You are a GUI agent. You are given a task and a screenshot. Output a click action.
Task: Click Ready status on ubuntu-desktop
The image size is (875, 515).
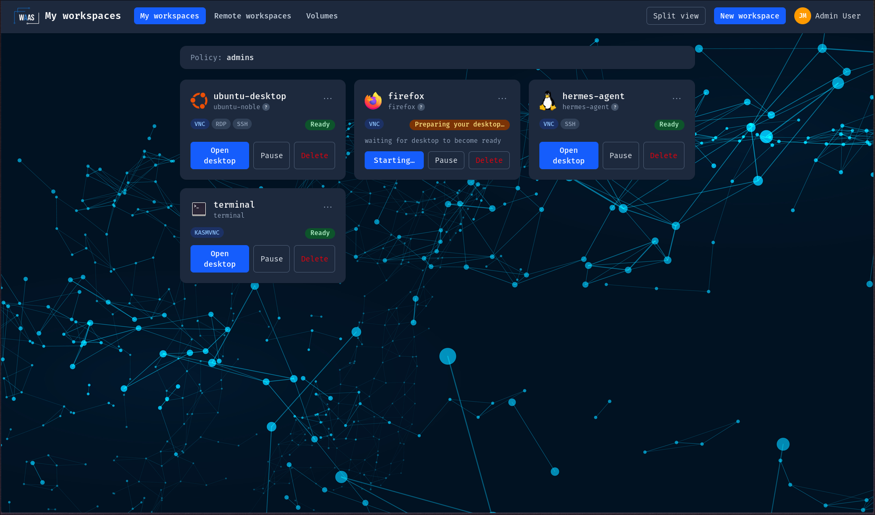320,124
